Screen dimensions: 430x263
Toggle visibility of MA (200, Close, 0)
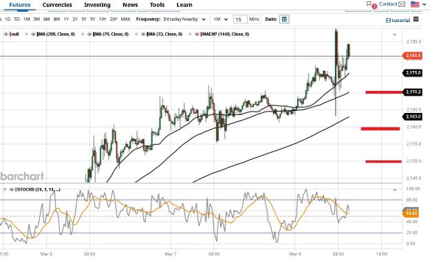coord(33,34)
